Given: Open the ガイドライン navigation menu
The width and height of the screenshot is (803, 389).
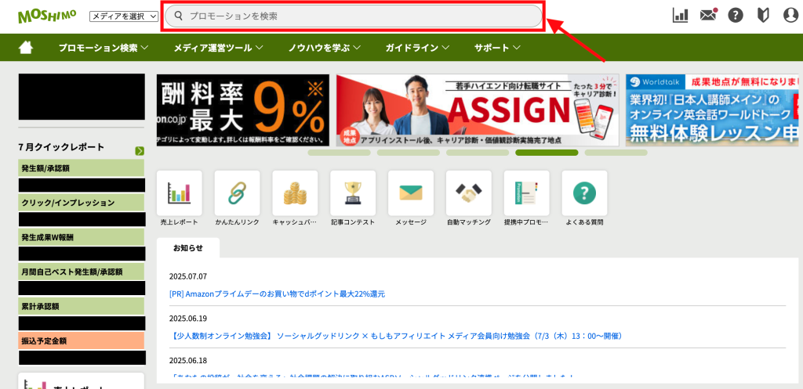Looking at the screenshot, I should pyautogui.click(x=417, y=48).
